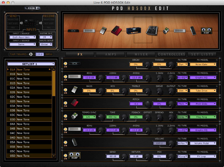Image resolution: width=224 pixels, height=167 pixels.
Task: Click the Line 6 logo
Action: click(32, 8)
